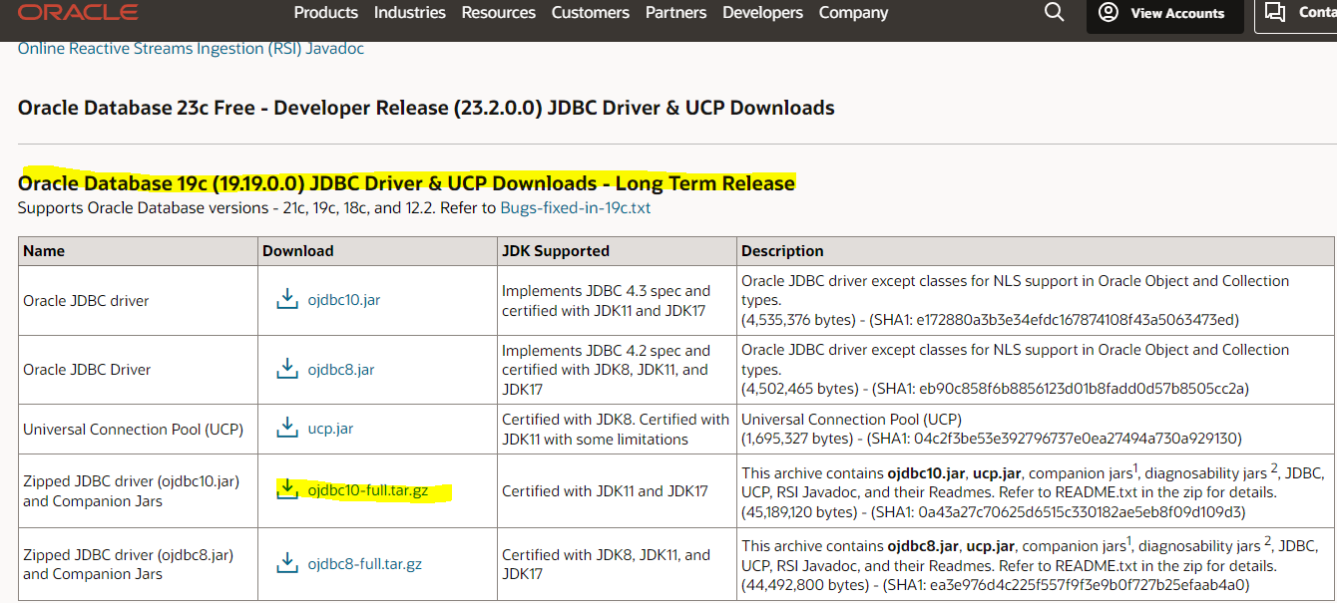Download the ojdbc10-full.tar.gz archive link
1337x603 pixels.
click(x=368, y=490)
